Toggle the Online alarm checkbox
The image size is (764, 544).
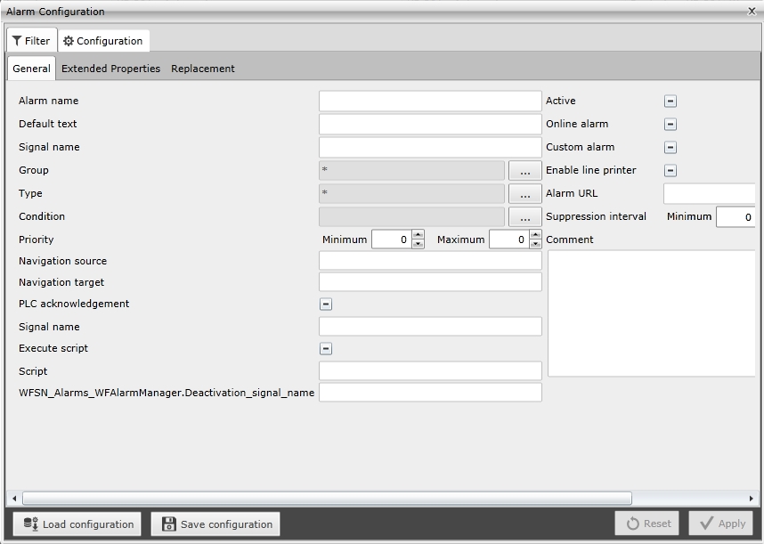pos(671,125)
